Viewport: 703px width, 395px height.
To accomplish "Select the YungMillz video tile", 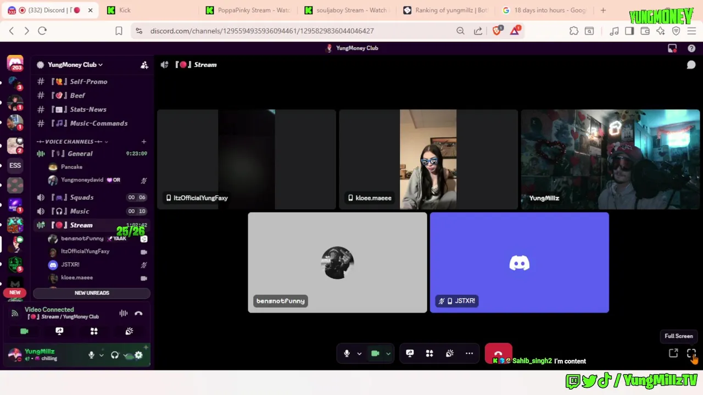I will pos(610,159).
